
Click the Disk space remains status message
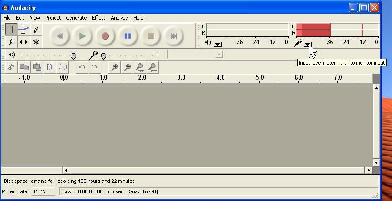pyautogui.click(x=69, y=181)
